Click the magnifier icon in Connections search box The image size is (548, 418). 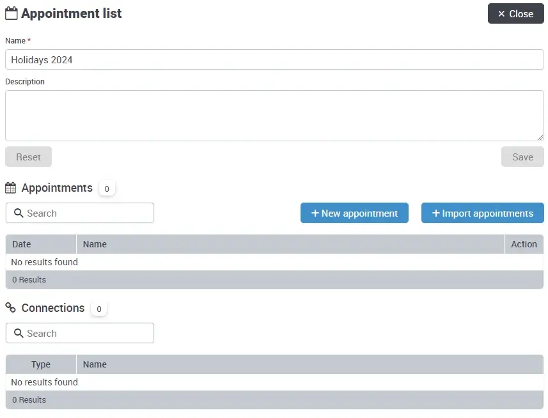pos(19,333)
